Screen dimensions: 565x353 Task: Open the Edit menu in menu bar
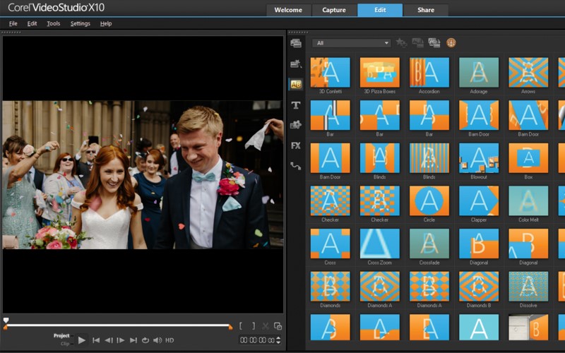coord(32,23)
